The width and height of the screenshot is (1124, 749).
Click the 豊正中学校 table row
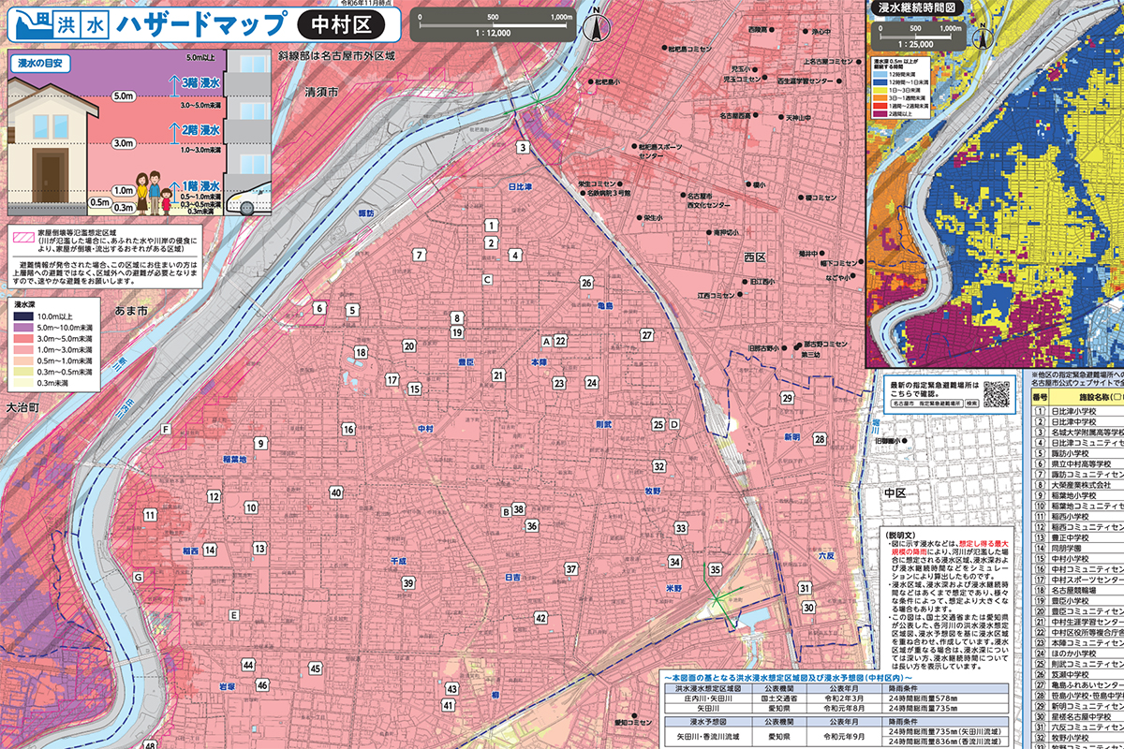pyautogui.click(x=1078, y=537)
